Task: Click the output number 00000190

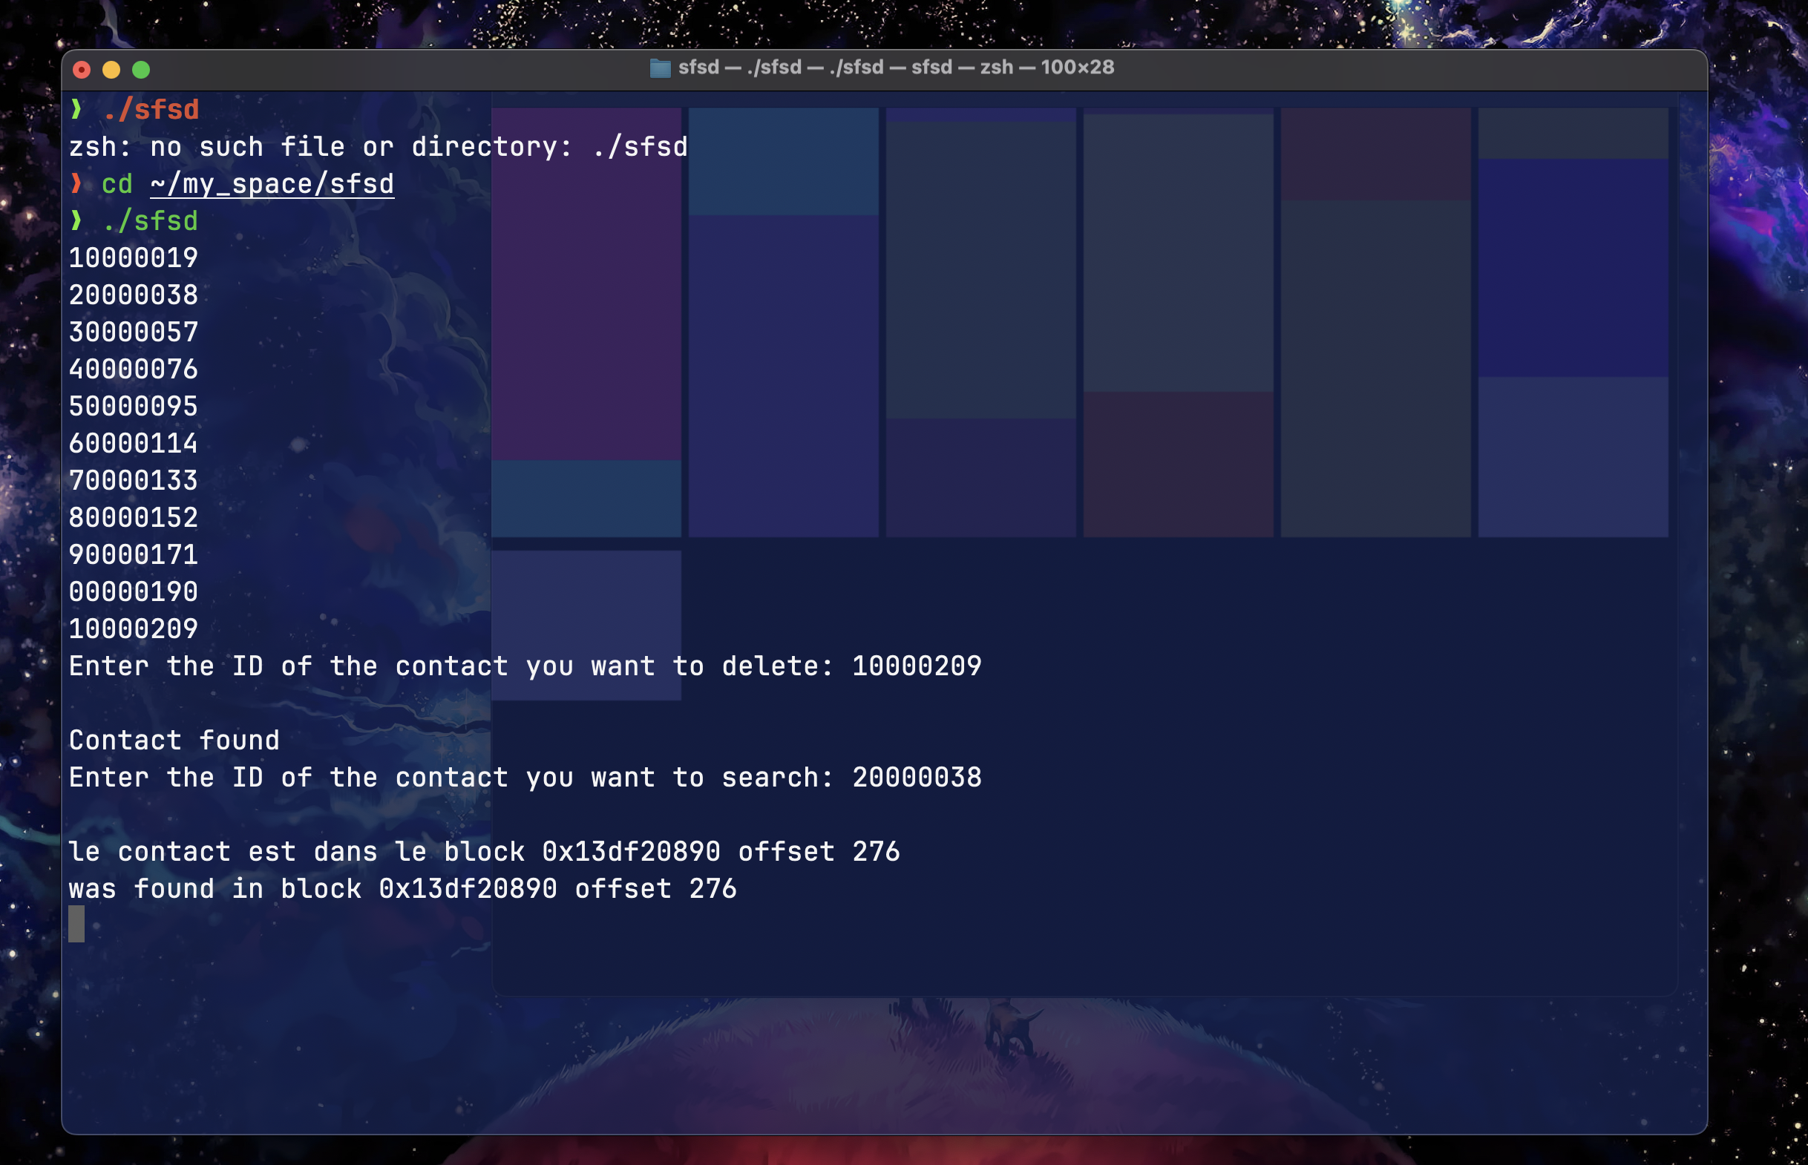Action: pyautogui.click(x=133, y=591)
